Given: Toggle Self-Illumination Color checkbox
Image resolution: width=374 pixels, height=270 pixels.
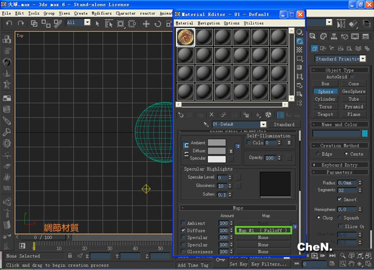Looking at the screenshot, I should click(x=249, y=142).
